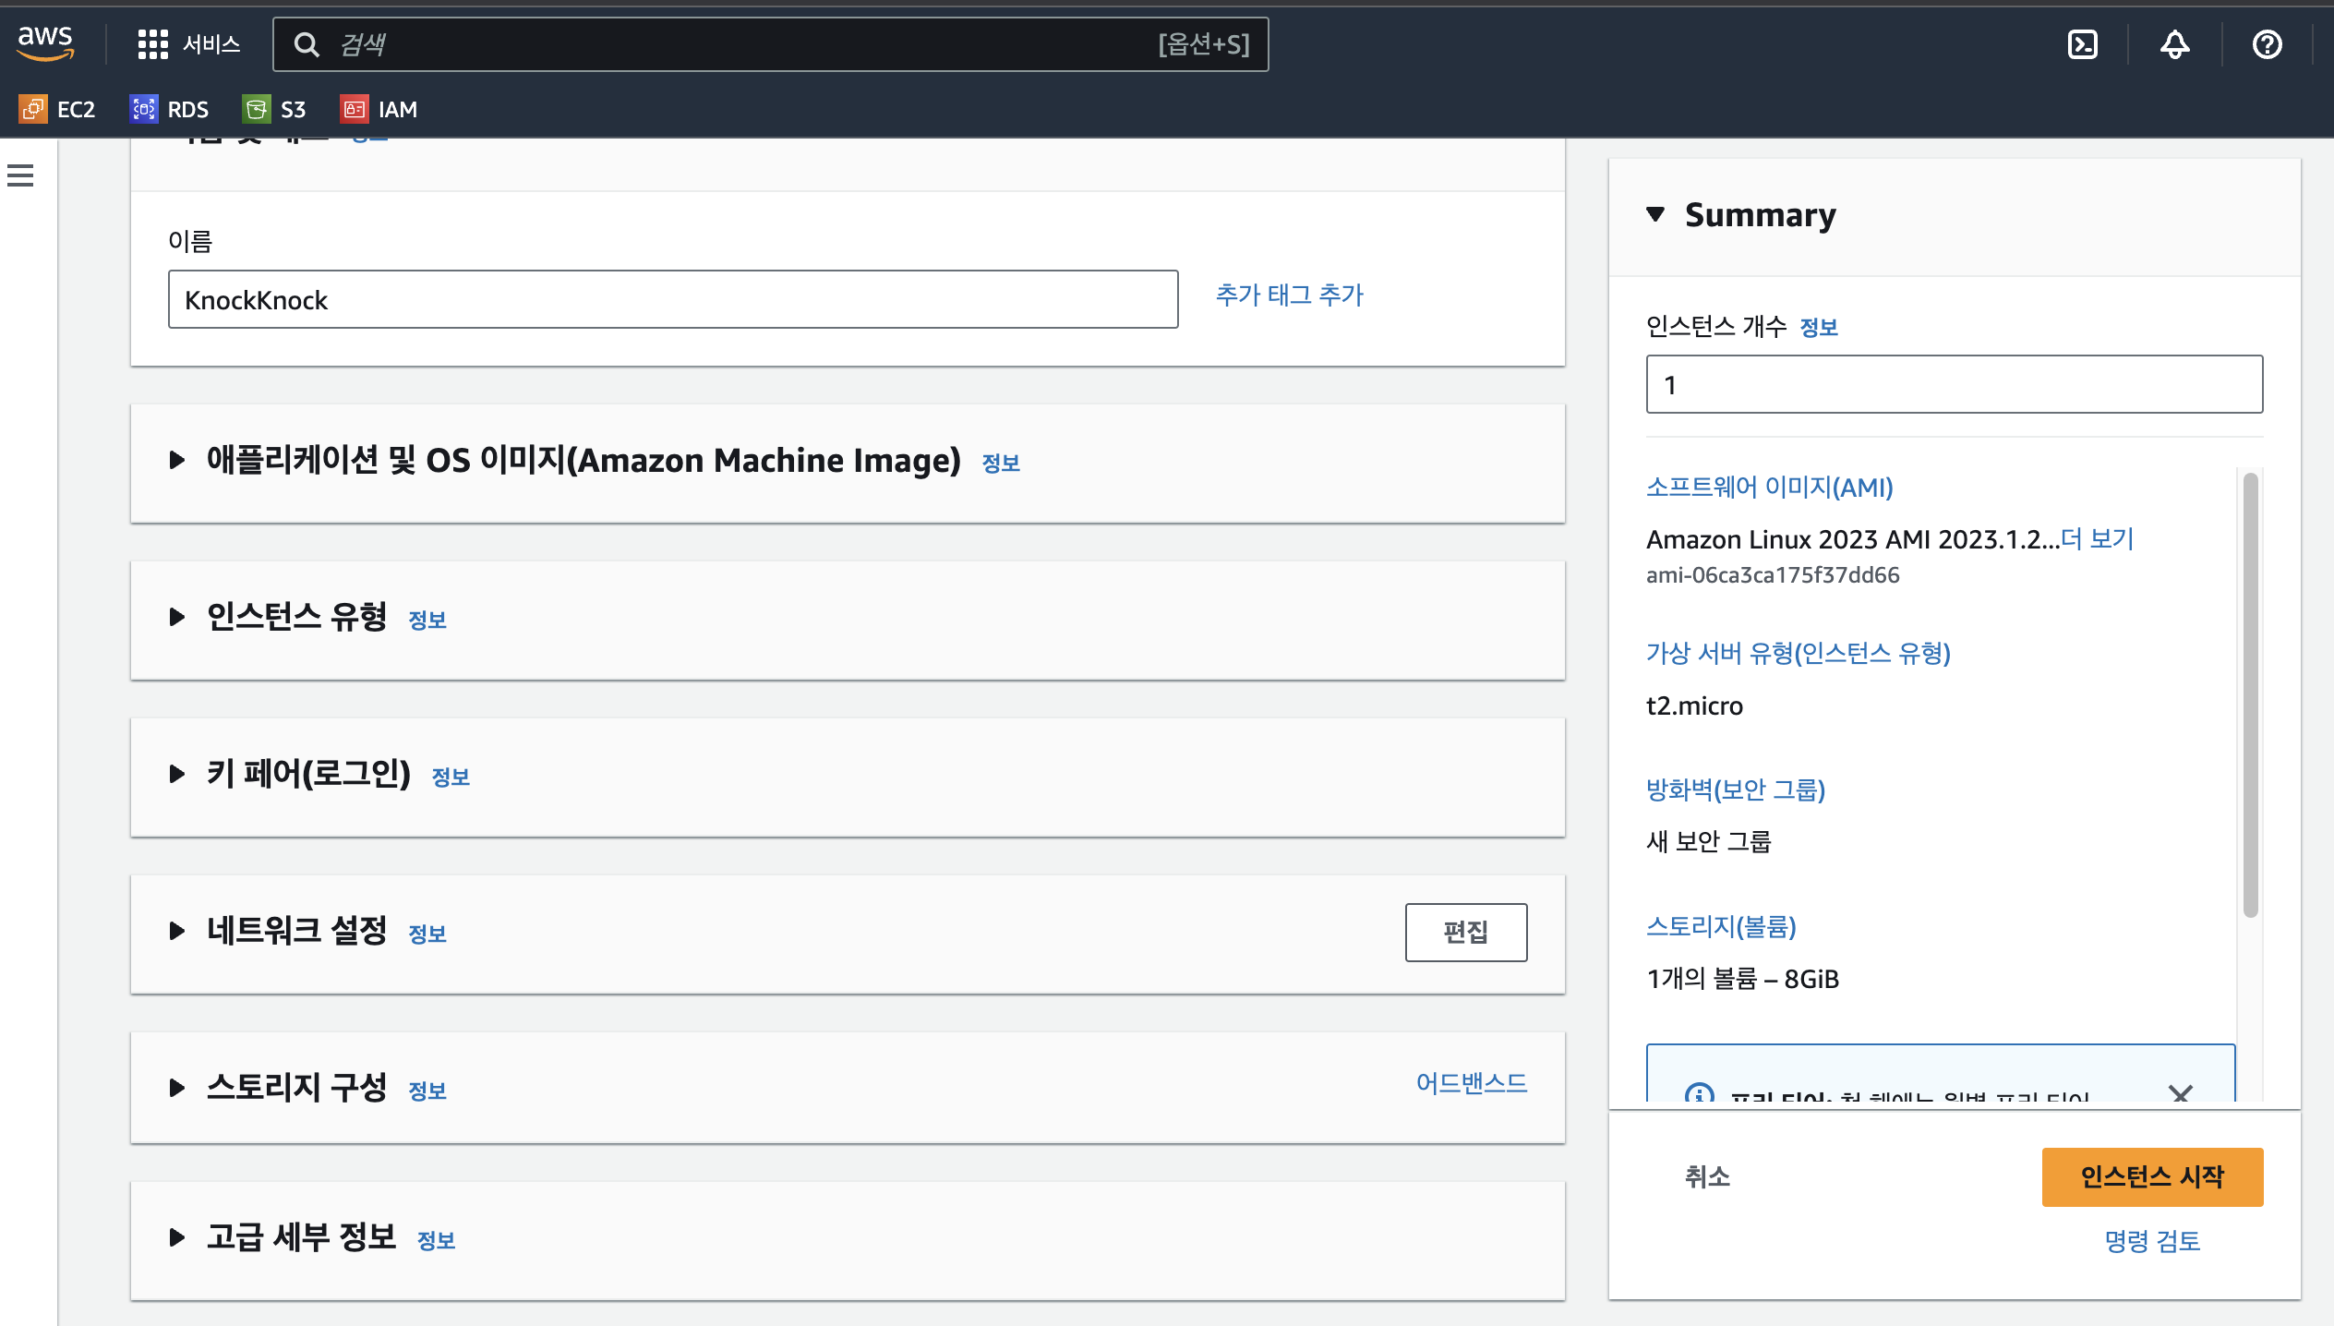
Task: Click the AWS logo home icon
Action: point(45,42)
